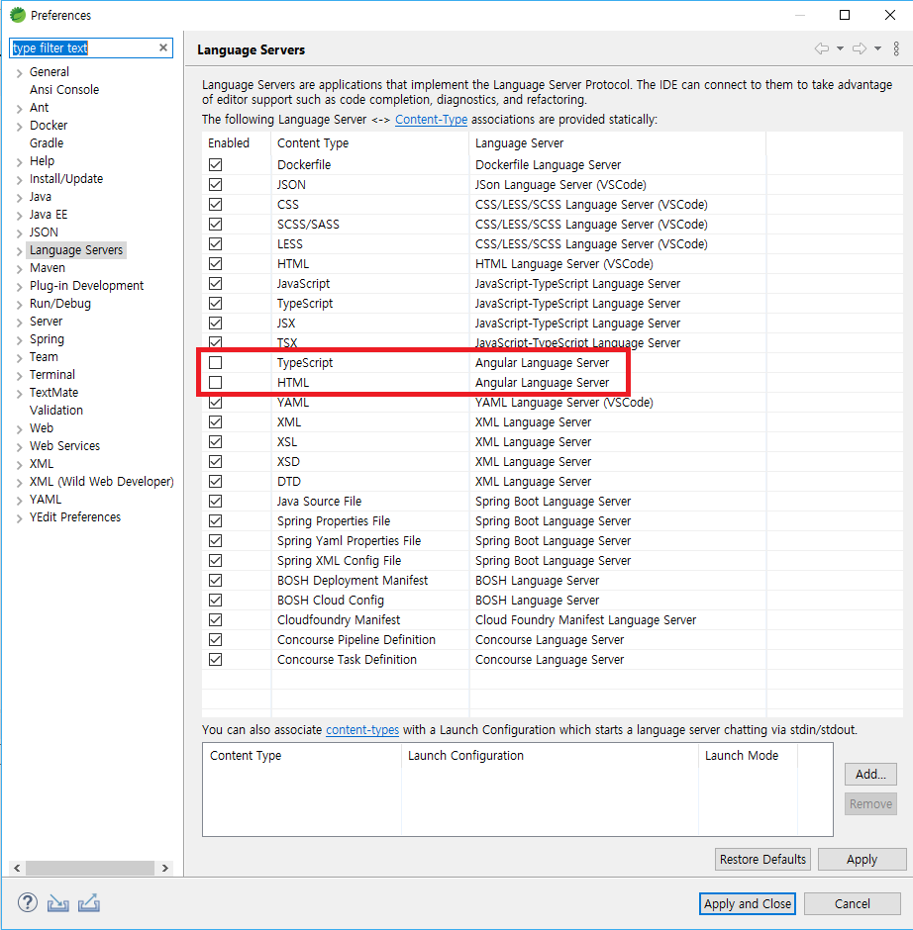Image resolution: width=913 pixels, height=930 pixels.
Task: Open the forward history dropdown arrow
Action: pyautogui.click(x=877, y=48)
